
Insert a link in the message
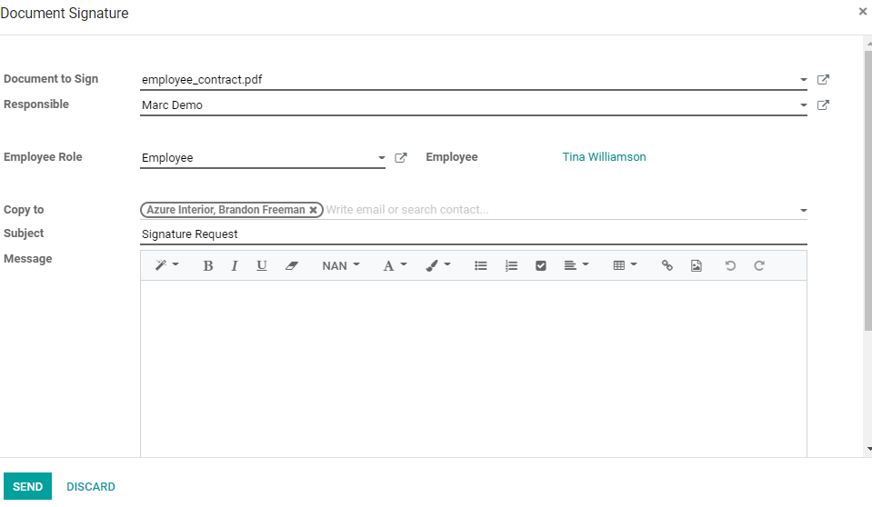tap(667, 266)
